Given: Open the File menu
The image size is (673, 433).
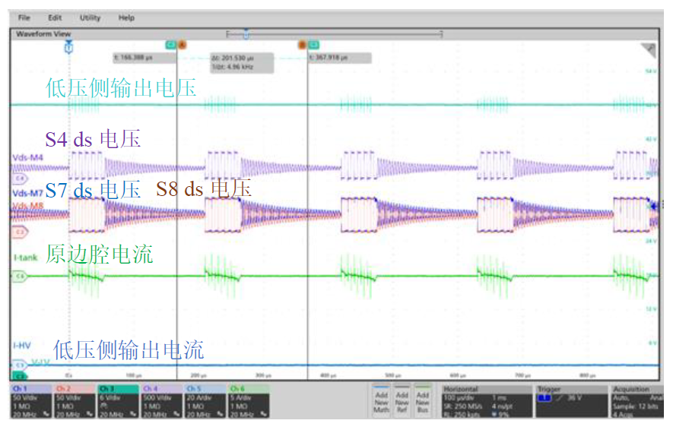Looking at the screenshot, I should [24, 17].
